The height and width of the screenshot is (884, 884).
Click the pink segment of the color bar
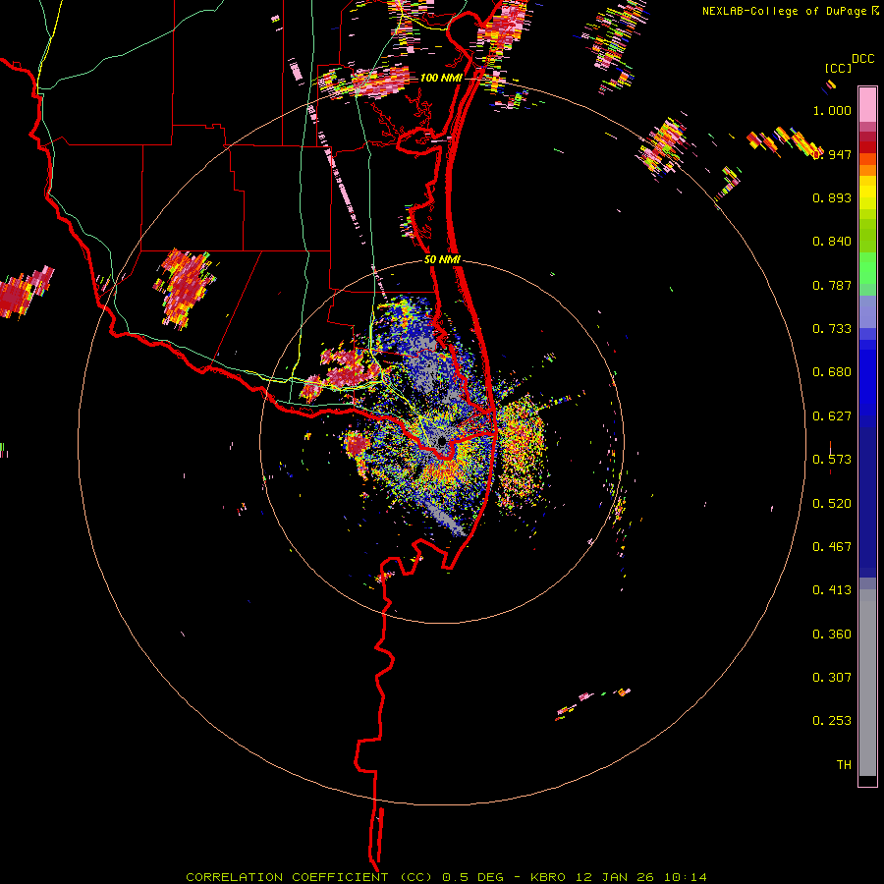click(867, 104)
